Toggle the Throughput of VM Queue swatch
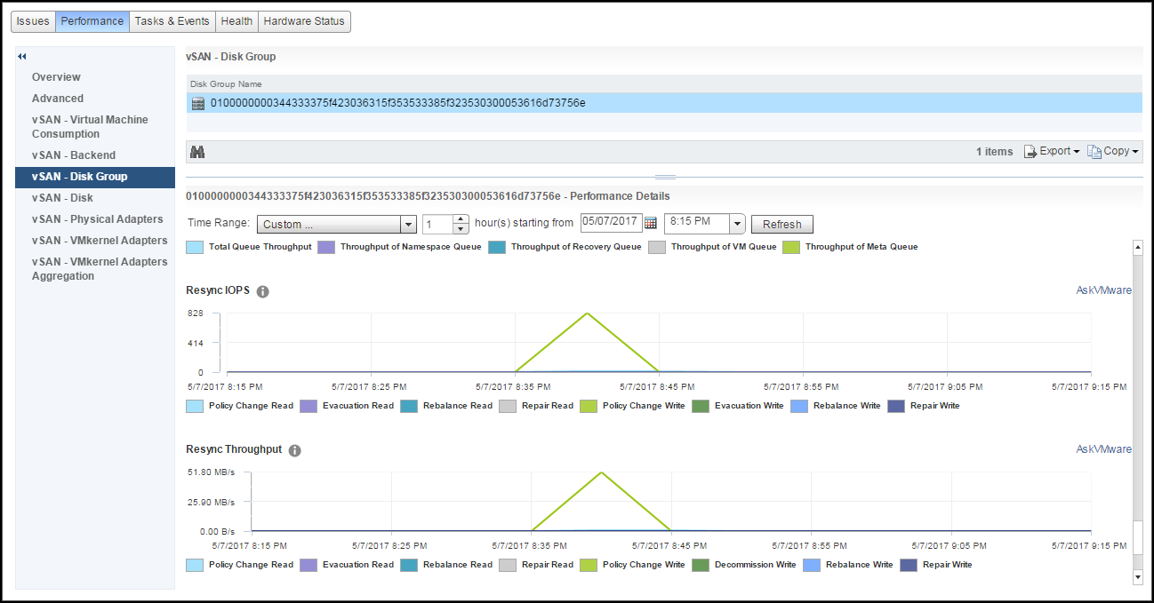 point(657,247)
